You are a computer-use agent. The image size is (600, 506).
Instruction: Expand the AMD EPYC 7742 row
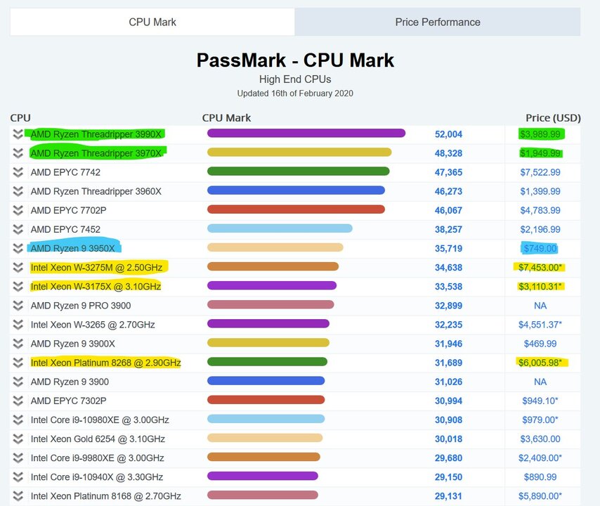tap(18, 172)
